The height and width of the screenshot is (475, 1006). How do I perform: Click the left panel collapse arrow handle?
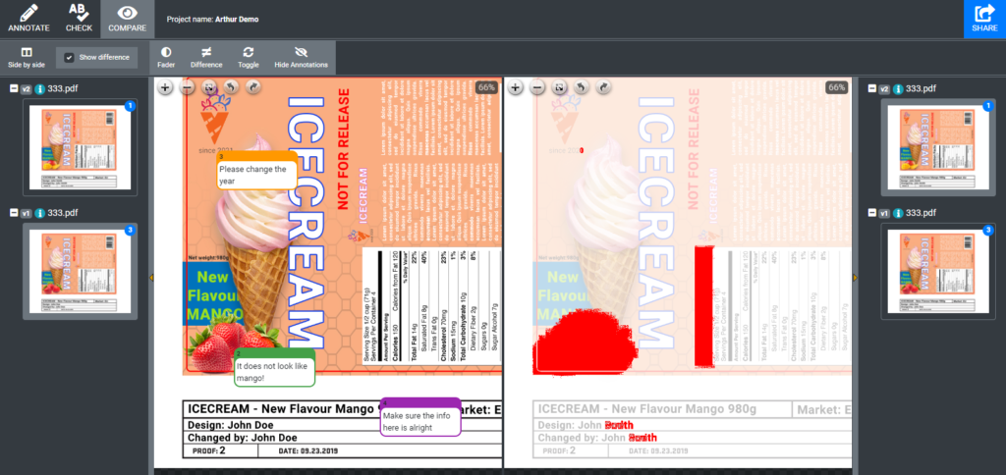coord(151,278)
